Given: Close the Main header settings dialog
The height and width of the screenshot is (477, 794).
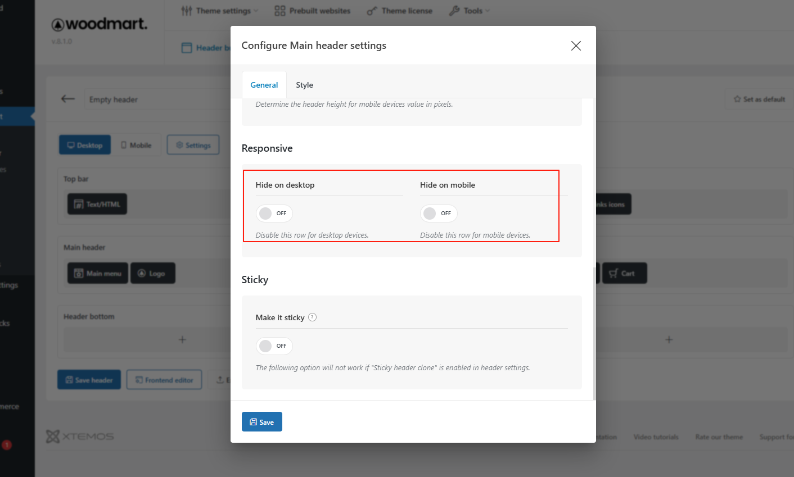Looking at the screenshot, I should tap(576, 46).
